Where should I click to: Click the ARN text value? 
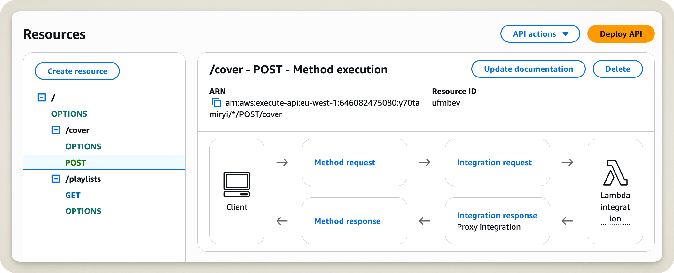pos(314,108)
